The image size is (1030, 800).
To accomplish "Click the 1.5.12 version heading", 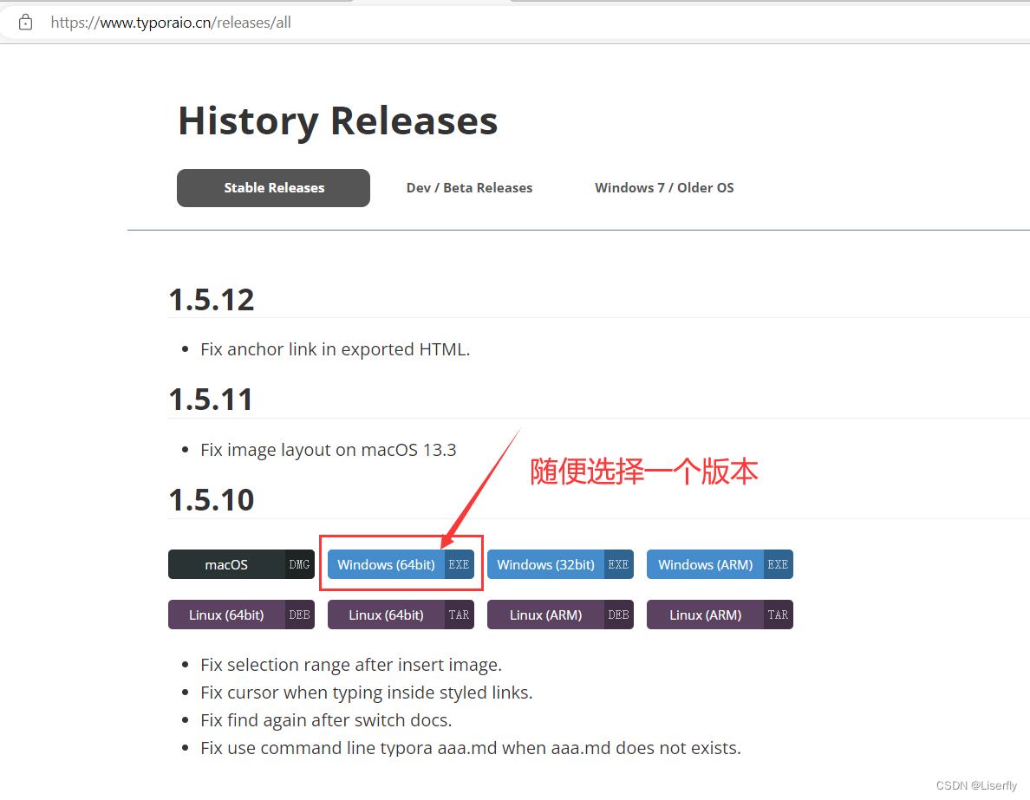I will click(x=212, y=300).
